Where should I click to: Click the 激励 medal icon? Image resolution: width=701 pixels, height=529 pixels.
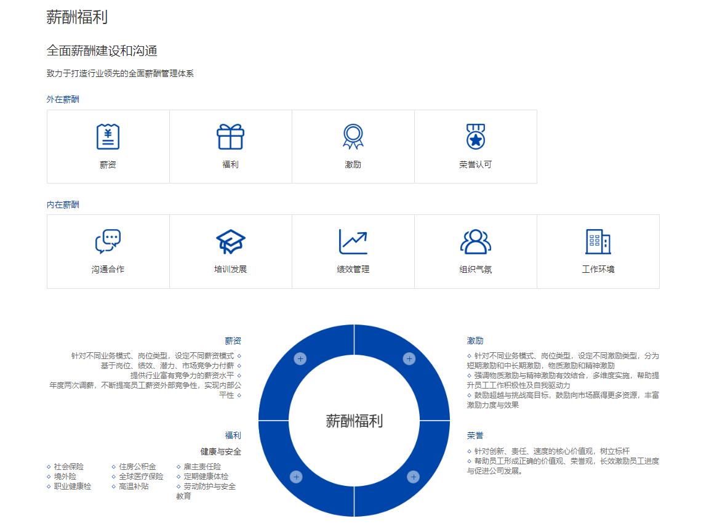[353, 136]
